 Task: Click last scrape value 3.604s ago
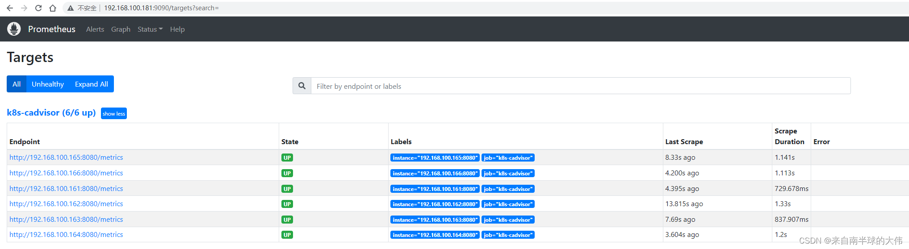682,234
